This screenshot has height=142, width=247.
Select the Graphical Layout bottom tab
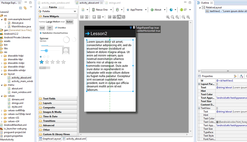coord(50,139)
